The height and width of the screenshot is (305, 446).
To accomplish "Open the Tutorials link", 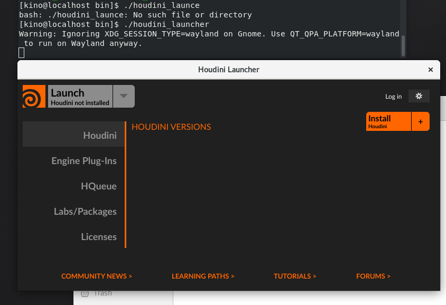I will pyautogui.click(x=295, y=275).
